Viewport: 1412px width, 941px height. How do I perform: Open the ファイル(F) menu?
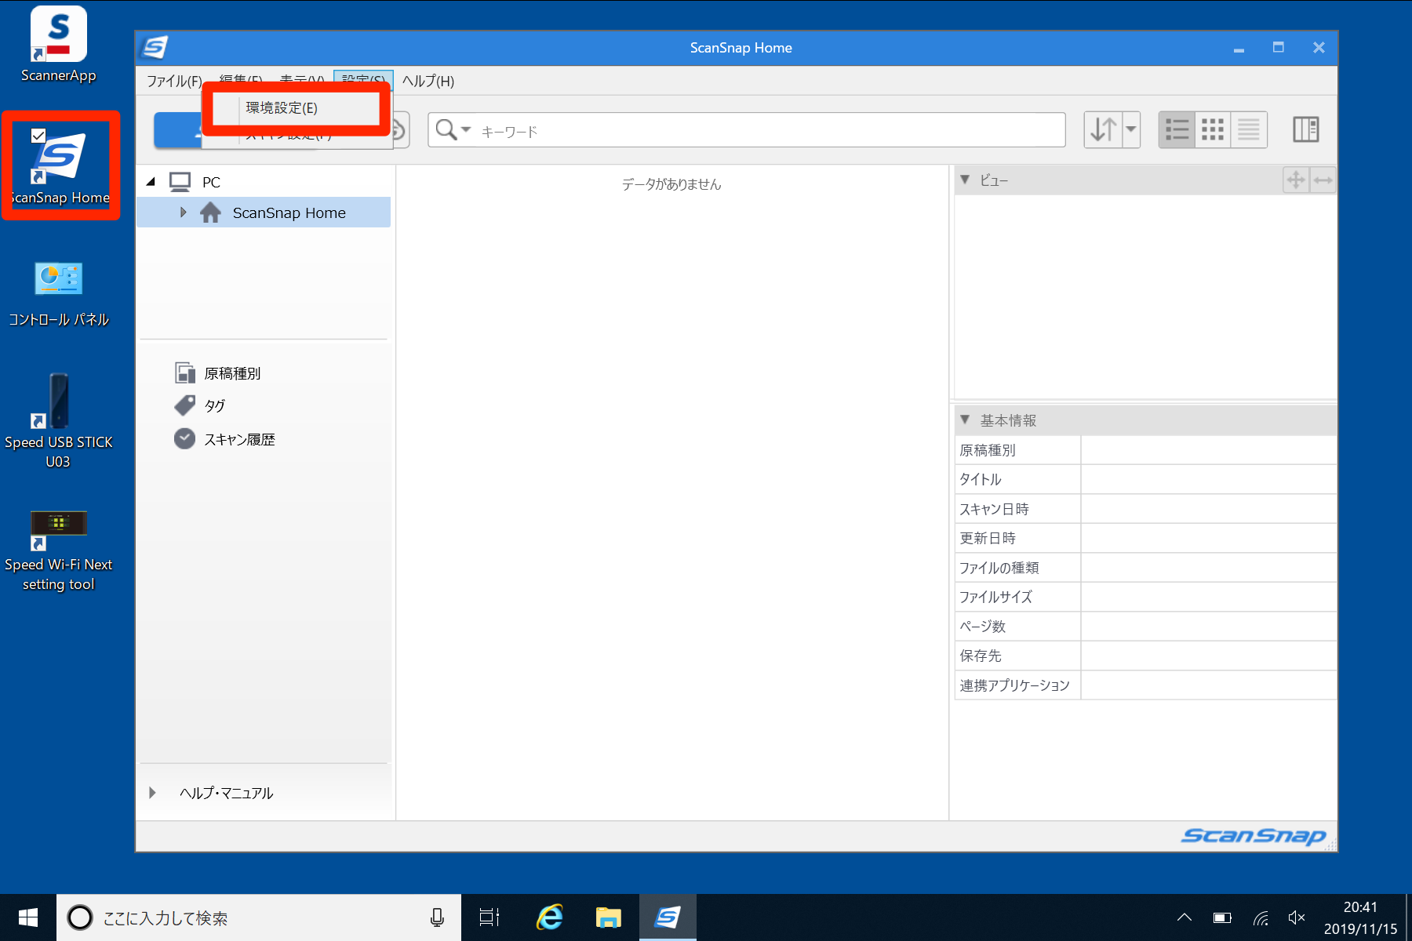point(174,82)
